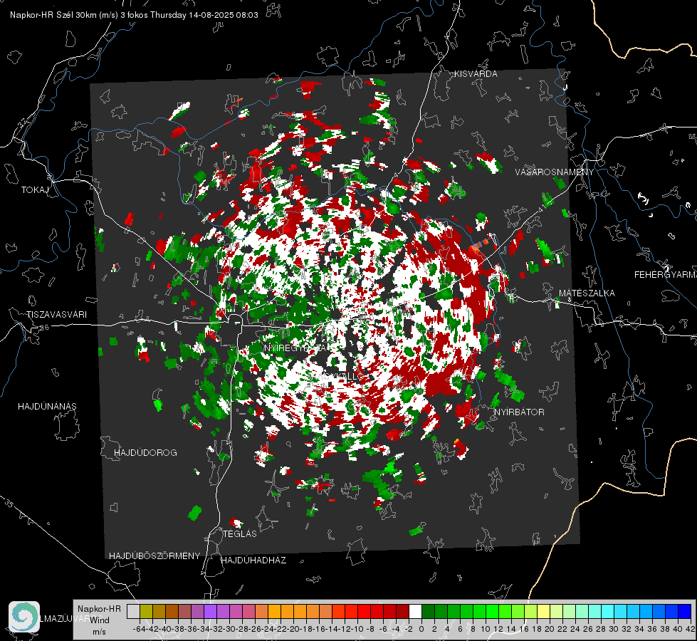The image size is (697, 641).
Task: Click the swirl weather logo icon
Action: [x=24, y=617]
